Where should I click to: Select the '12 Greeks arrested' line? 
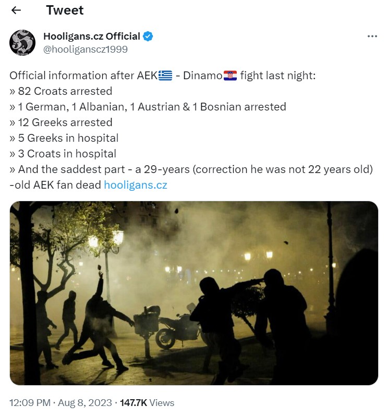[x=61, y=122]
